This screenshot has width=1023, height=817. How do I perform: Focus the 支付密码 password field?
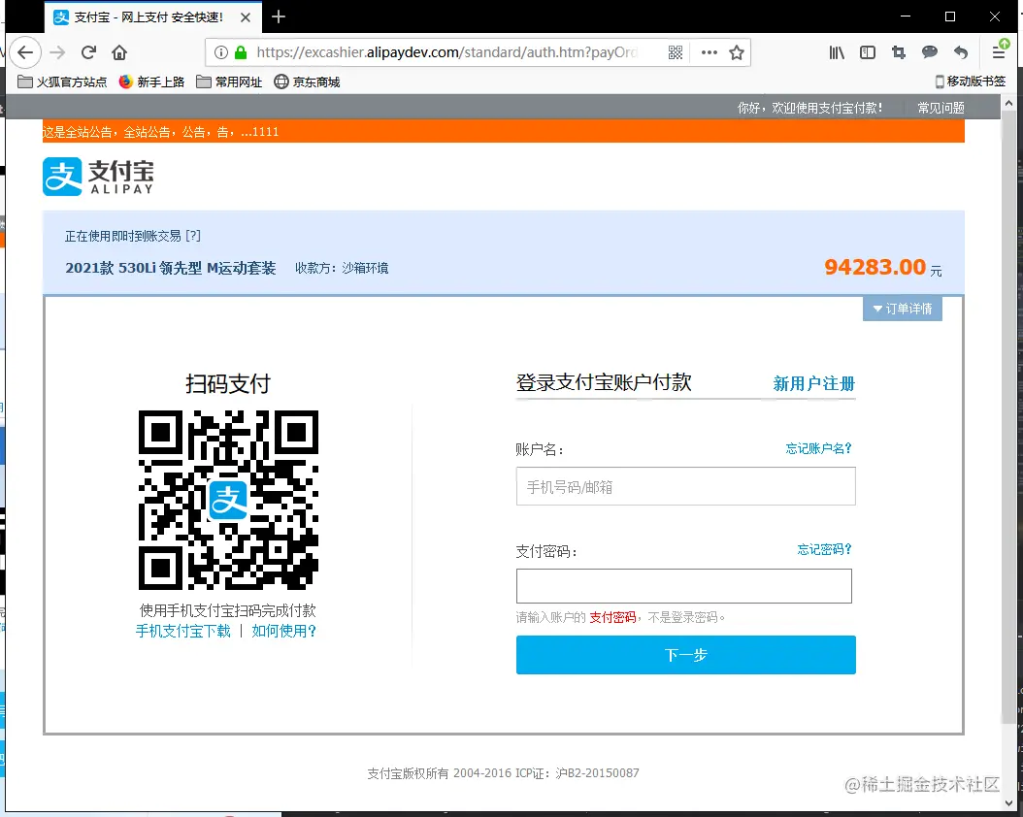[683, 586]
